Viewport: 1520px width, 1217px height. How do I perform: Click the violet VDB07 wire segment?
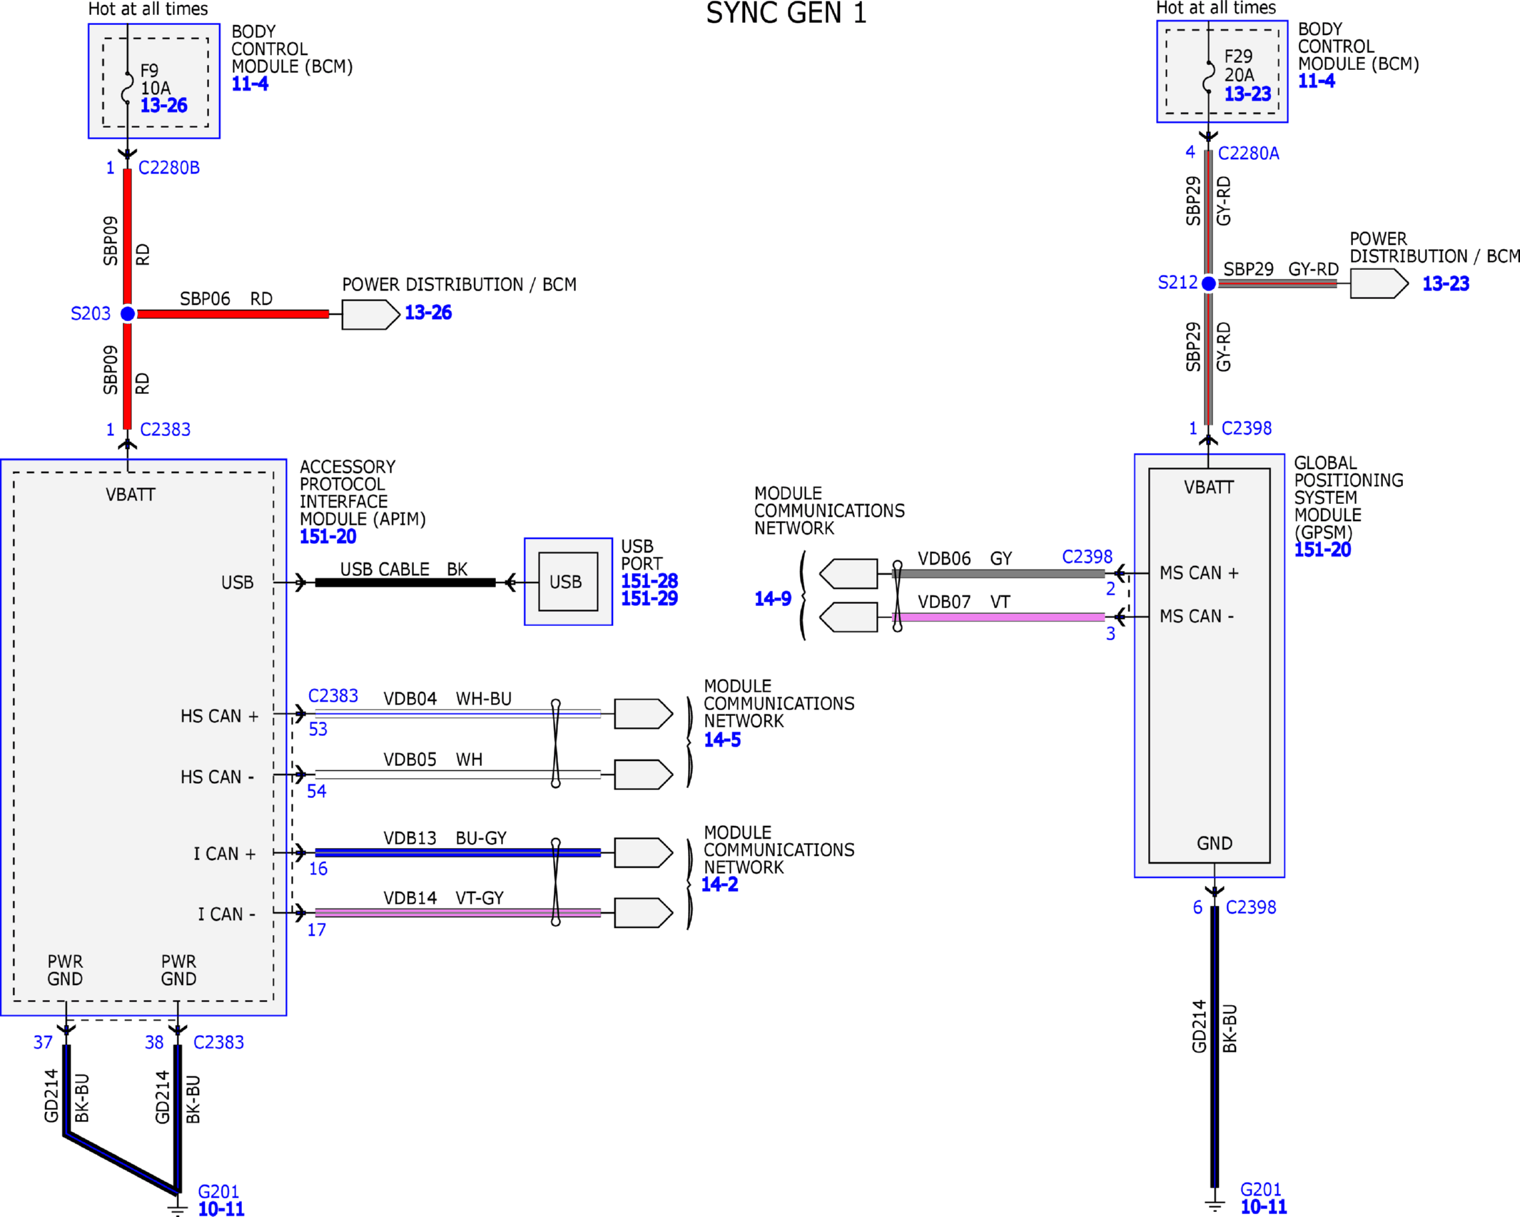(x=998, y=617)
